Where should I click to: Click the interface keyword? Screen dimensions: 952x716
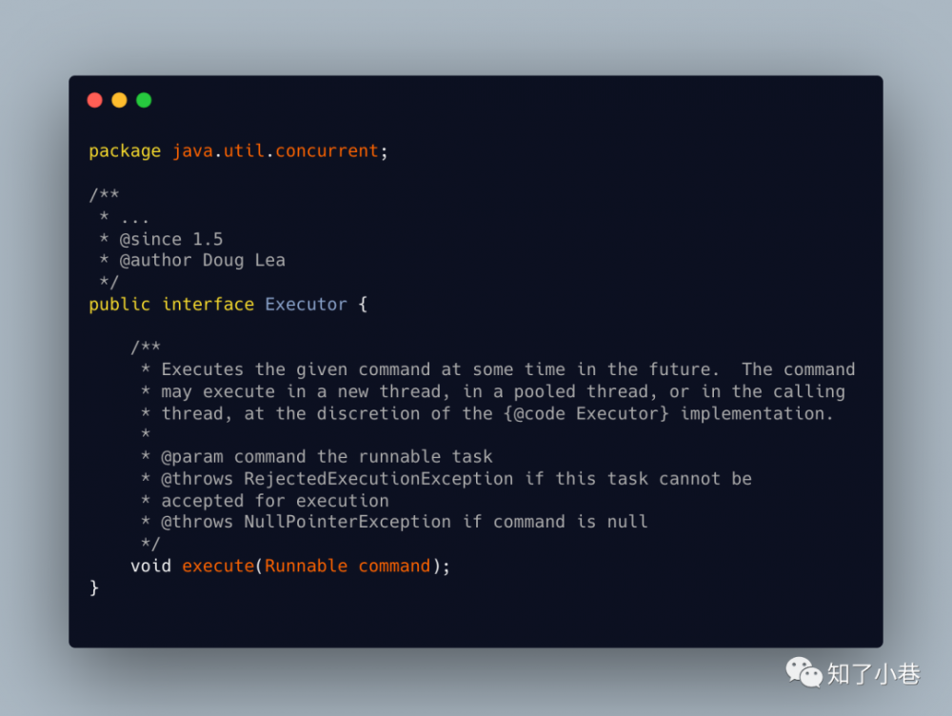(x=208, y=305)
